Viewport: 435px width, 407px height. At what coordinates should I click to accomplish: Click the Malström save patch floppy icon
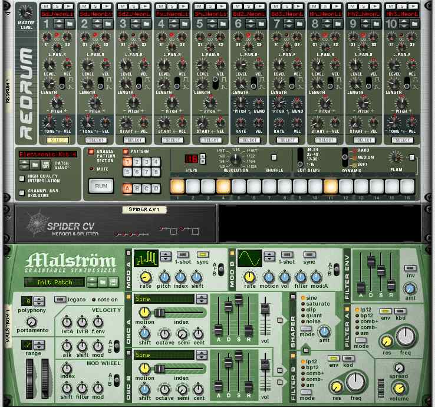pos(113,283)
